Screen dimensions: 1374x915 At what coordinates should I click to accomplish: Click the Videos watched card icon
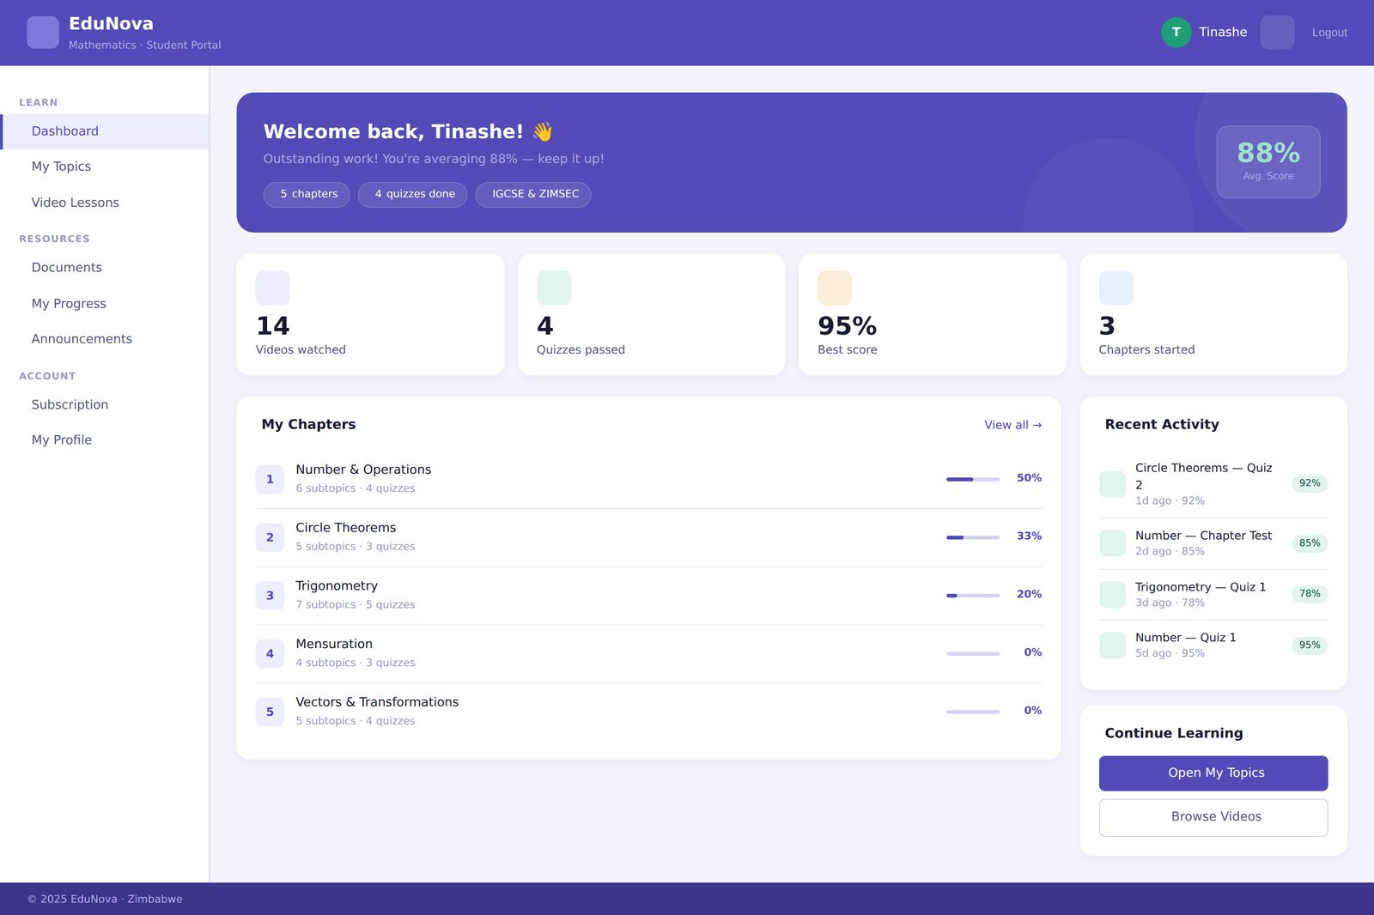pos(273,288)
